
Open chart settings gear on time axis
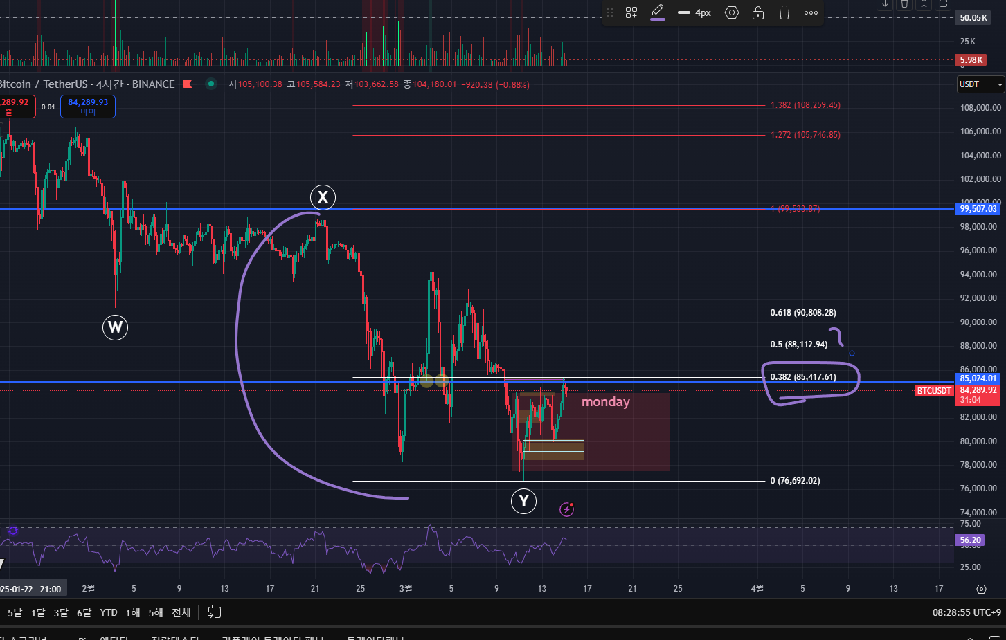coord(981,589)
